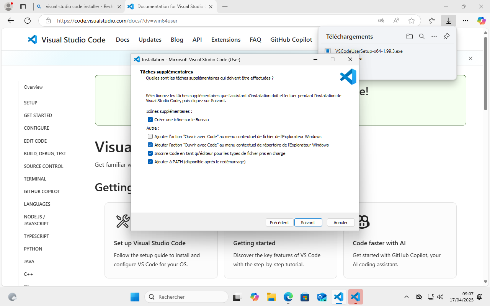Select Overview in docs sidebar
The image size is (490, 306).
[33, 87]
